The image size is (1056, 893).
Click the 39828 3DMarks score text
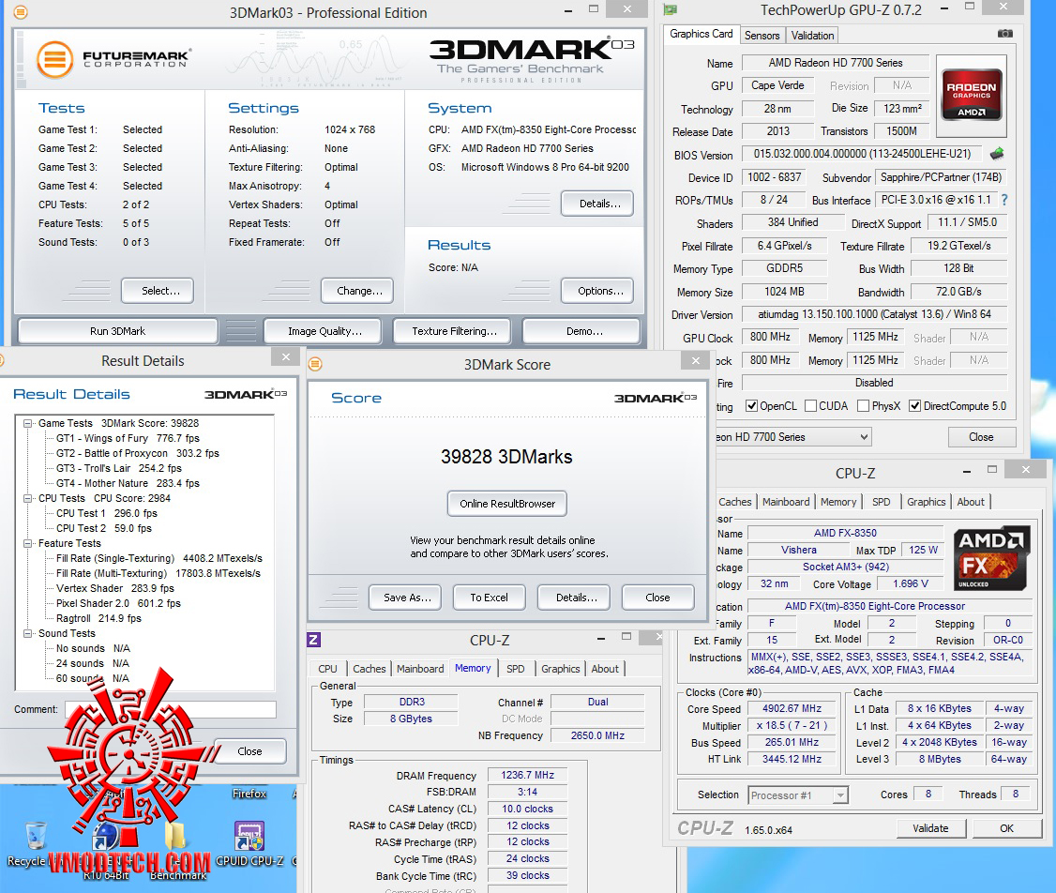point(506,457)
